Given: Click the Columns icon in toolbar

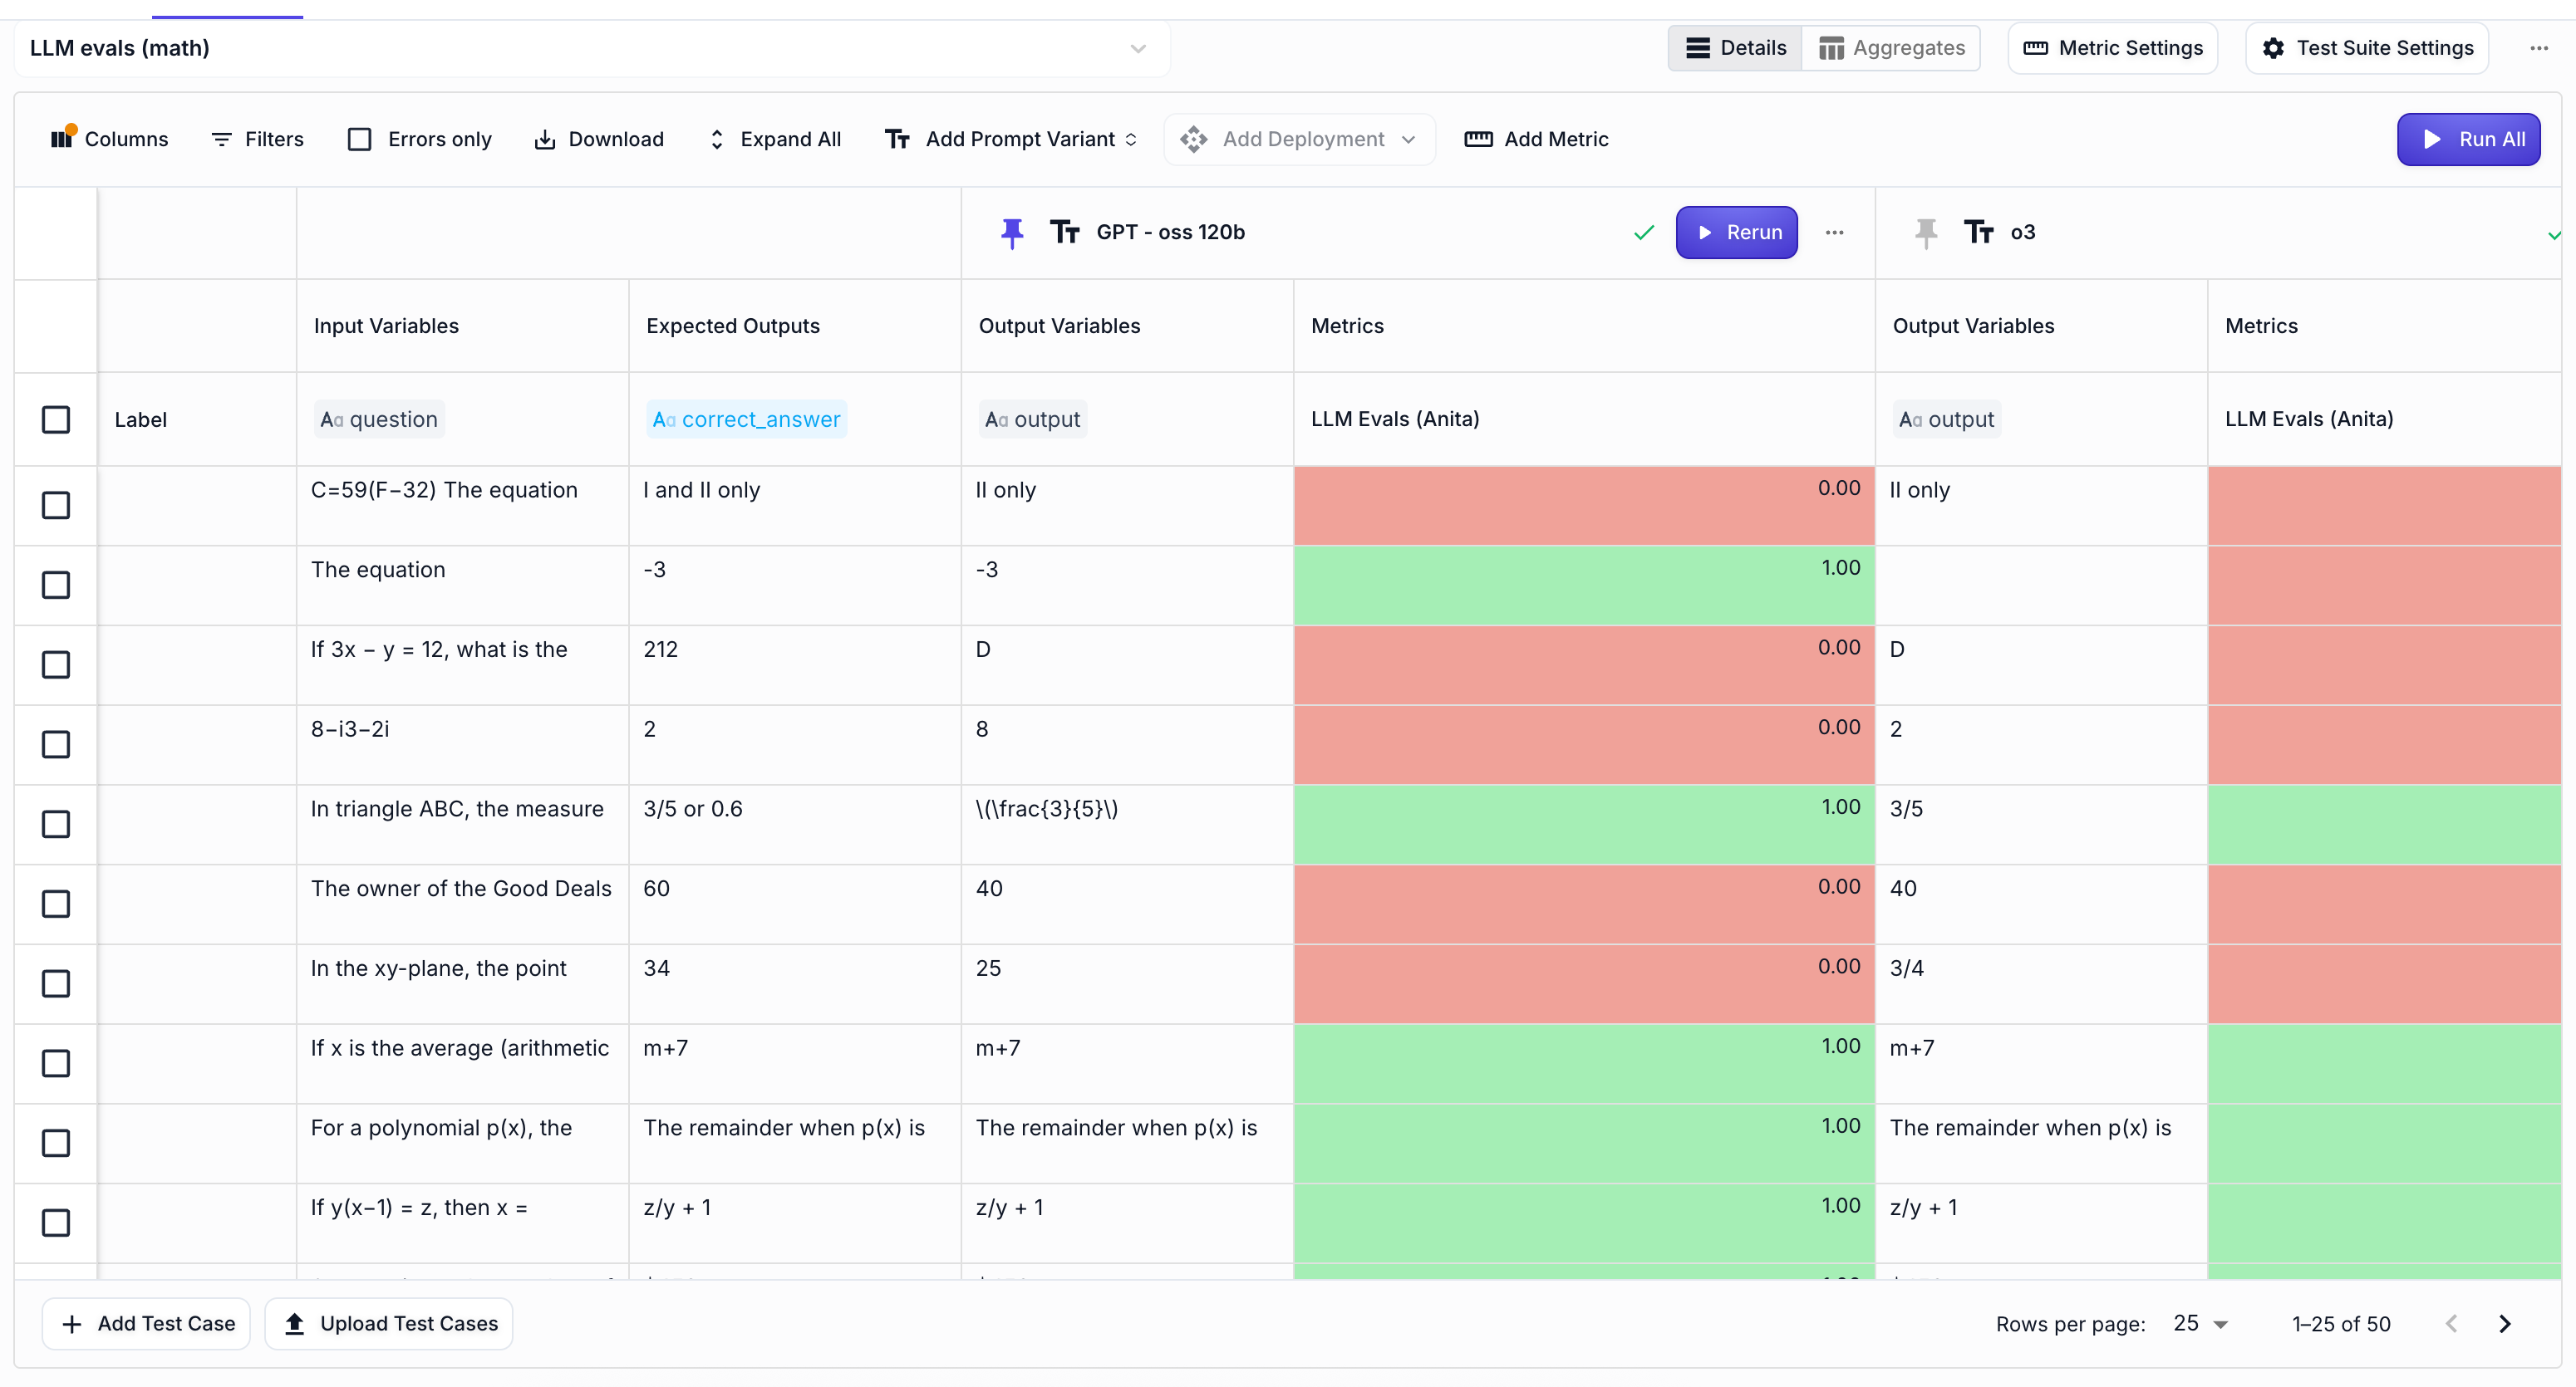Looking at the screenshot, I should (62, 139).
